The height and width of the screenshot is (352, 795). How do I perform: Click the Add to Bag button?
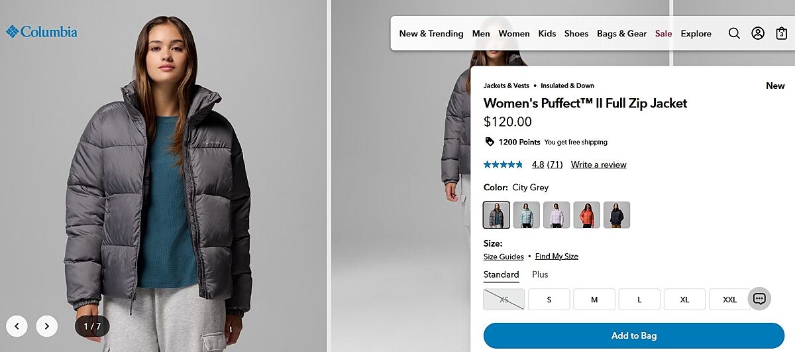tap(633, 335)
